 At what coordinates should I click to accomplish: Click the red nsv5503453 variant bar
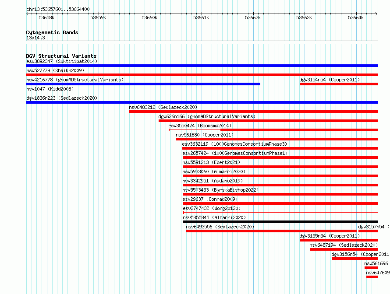pyautogui.click(x=280, y=194)
